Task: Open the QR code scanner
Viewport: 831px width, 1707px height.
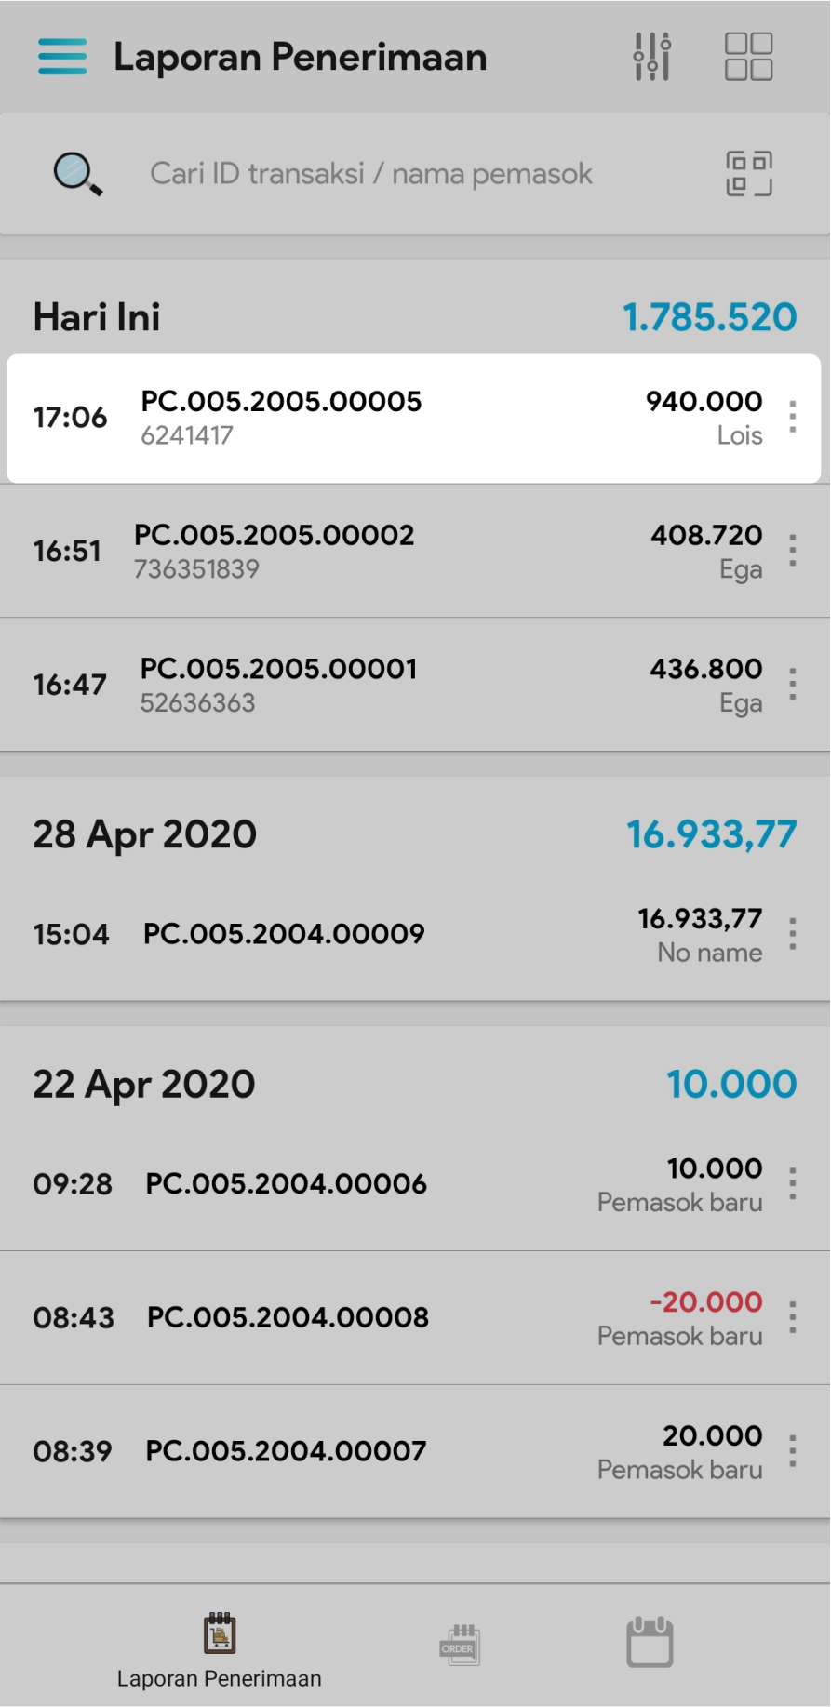Action: pos(748,174)
